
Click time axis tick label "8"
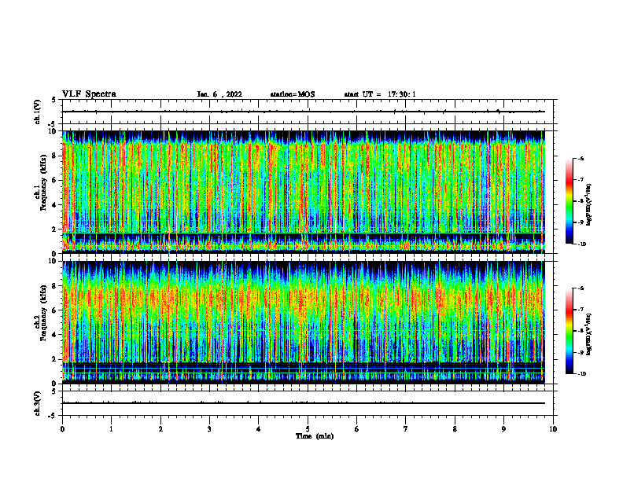(455, 429)
